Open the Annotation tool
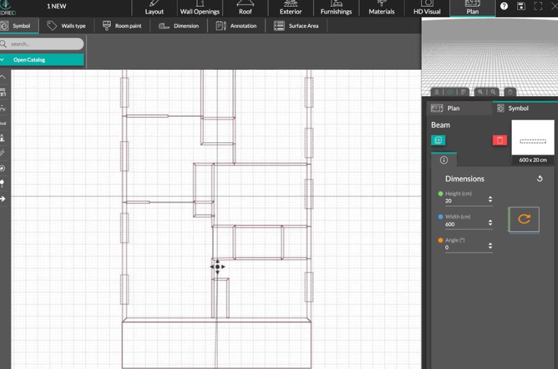558x369 pixels. pyautogui.click(x=236, y=26)
